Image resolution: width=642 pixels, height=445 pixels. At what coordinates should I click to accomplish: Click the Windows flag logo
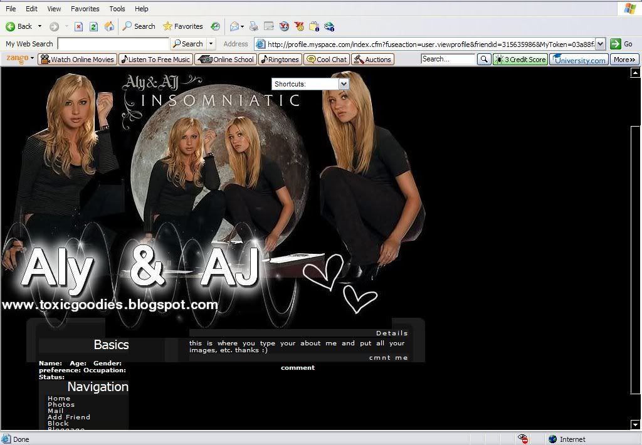pos(630,9)
